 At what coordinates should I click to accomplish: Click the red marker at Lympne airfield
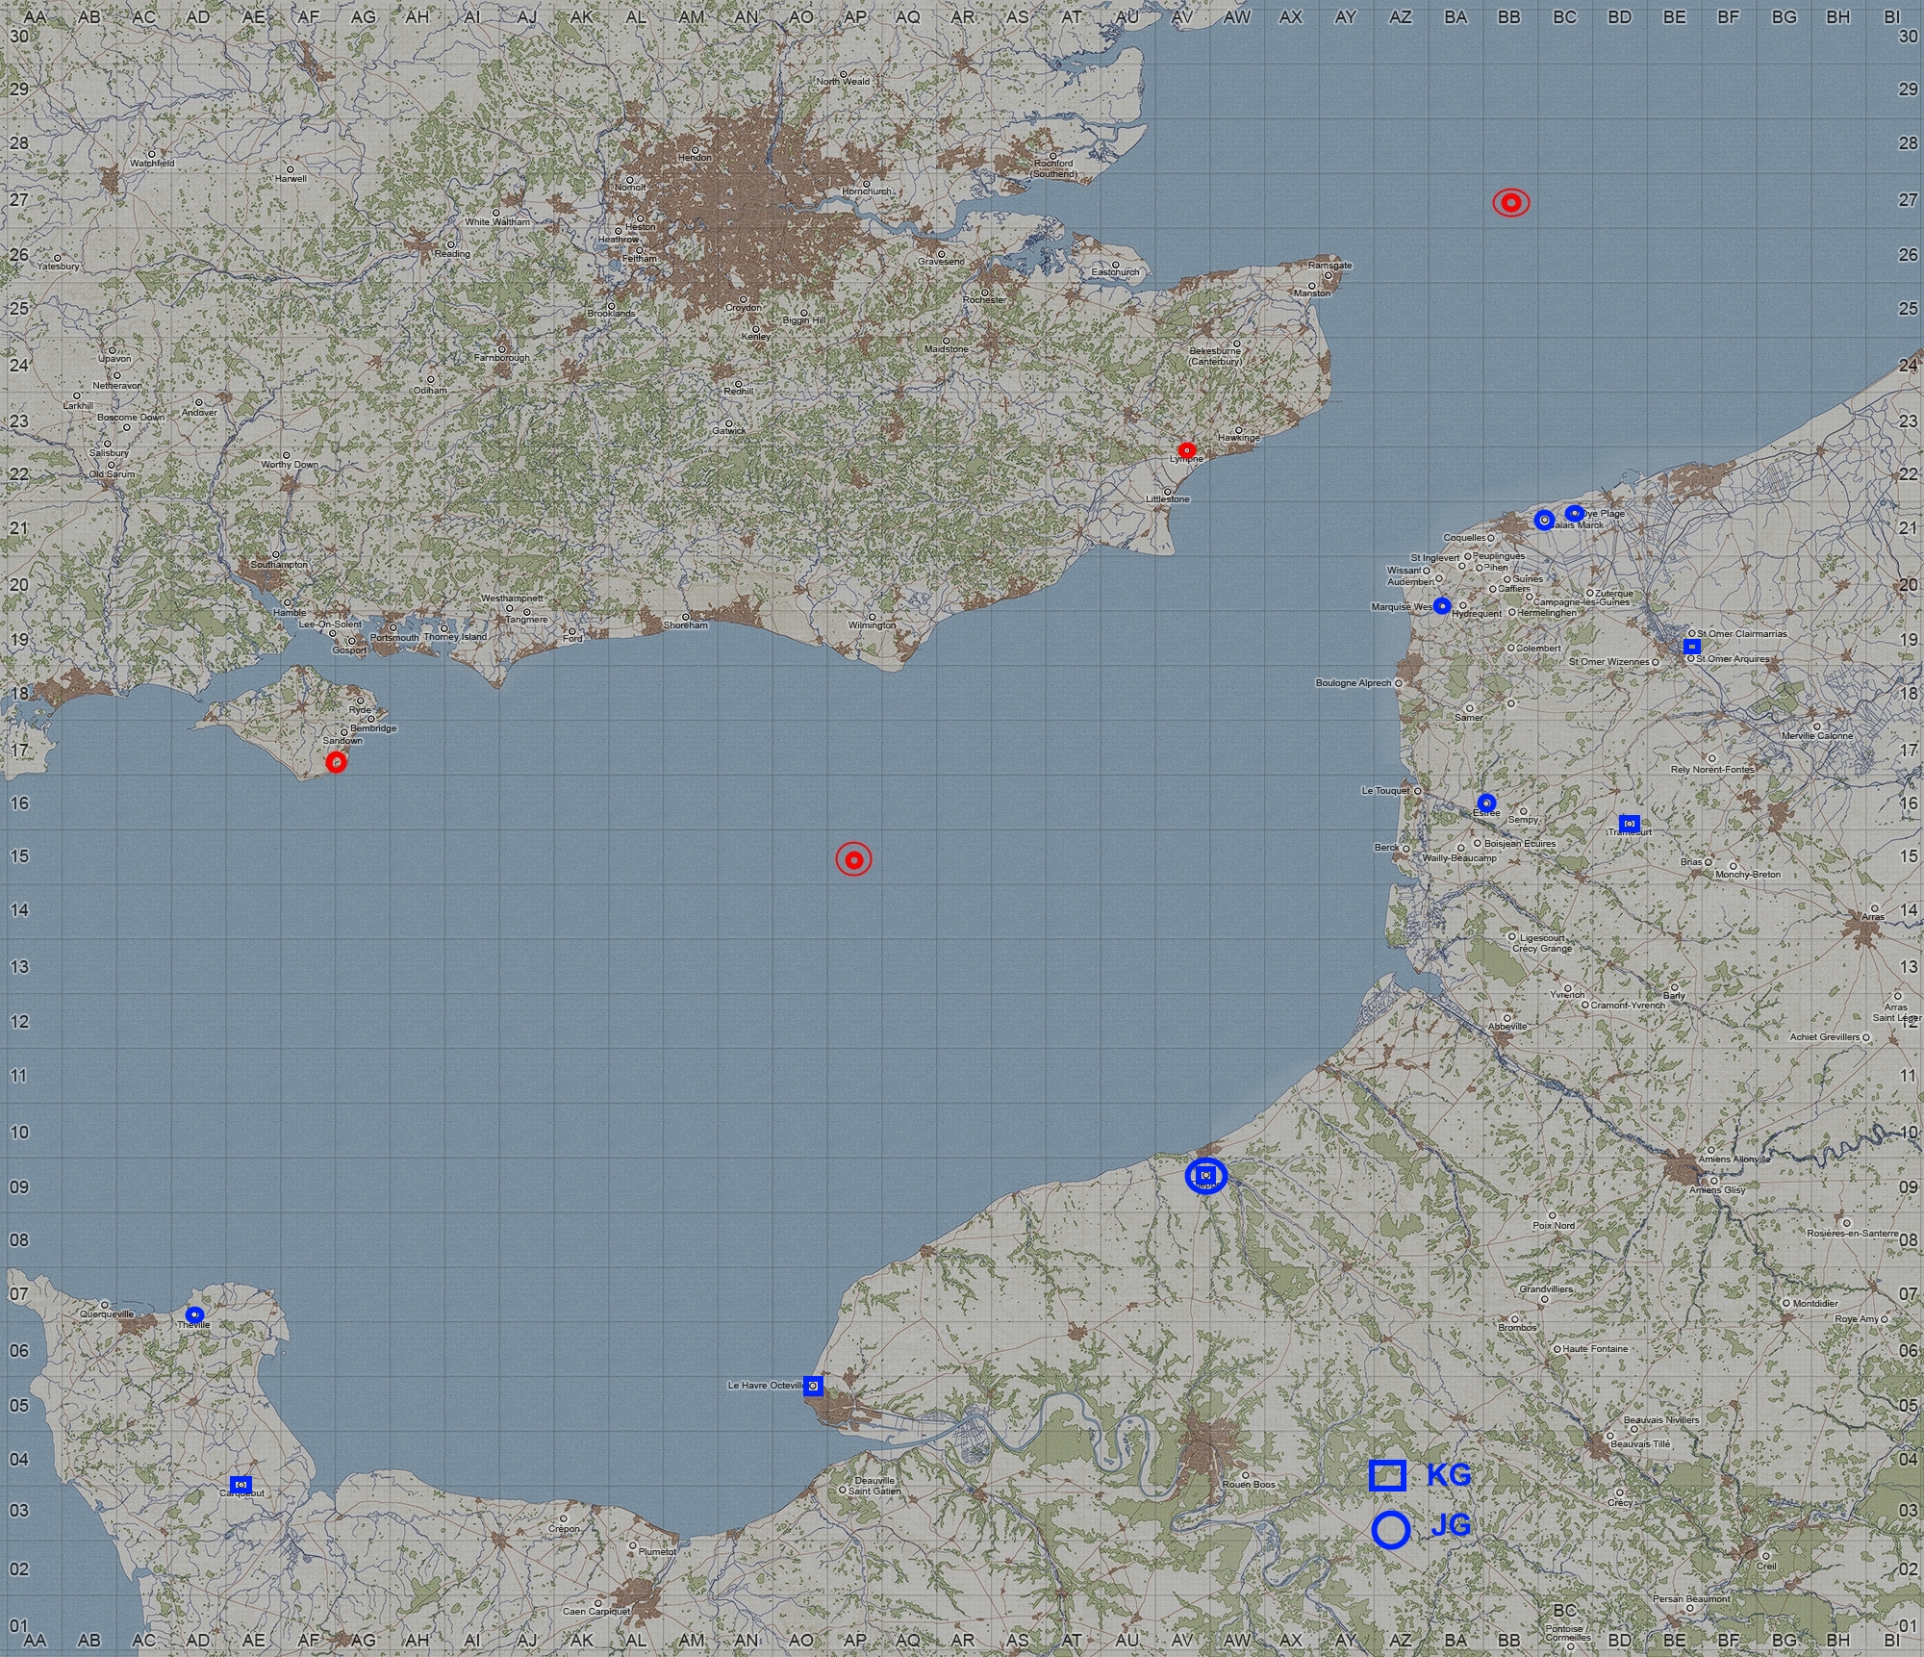[x=1186, y=450]
